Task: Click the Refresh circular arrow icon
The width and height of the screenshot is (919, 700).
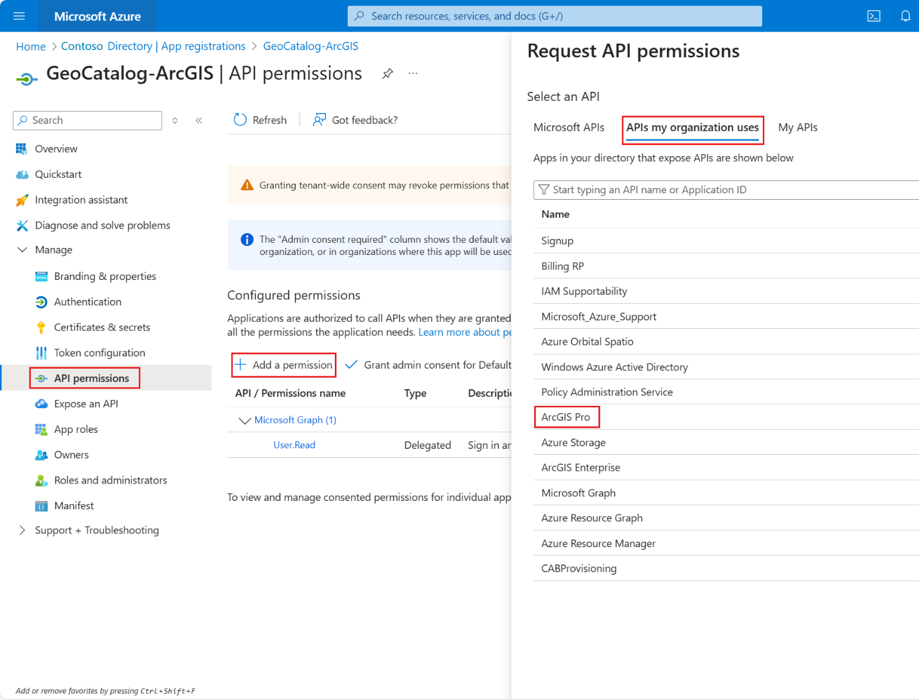Action: [x=240, y=120]
